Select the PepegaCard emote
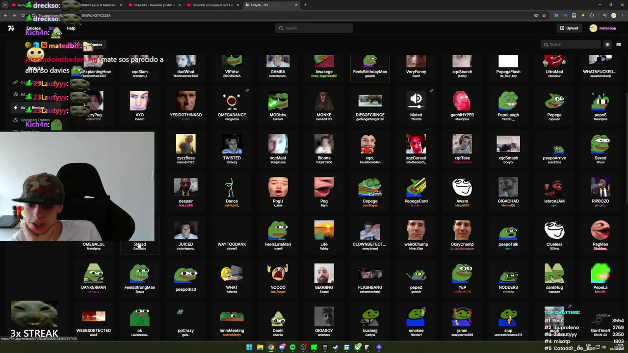This screenshot has height=353, width=628. click(x=416, y=192)
